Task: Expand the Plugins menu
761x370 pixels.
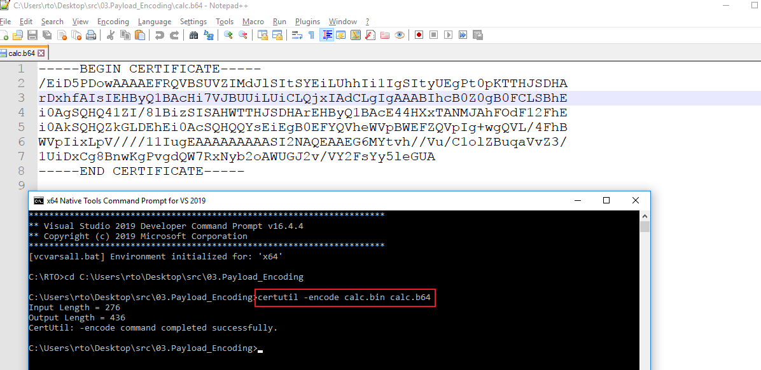Action: [x=308, y=22]
